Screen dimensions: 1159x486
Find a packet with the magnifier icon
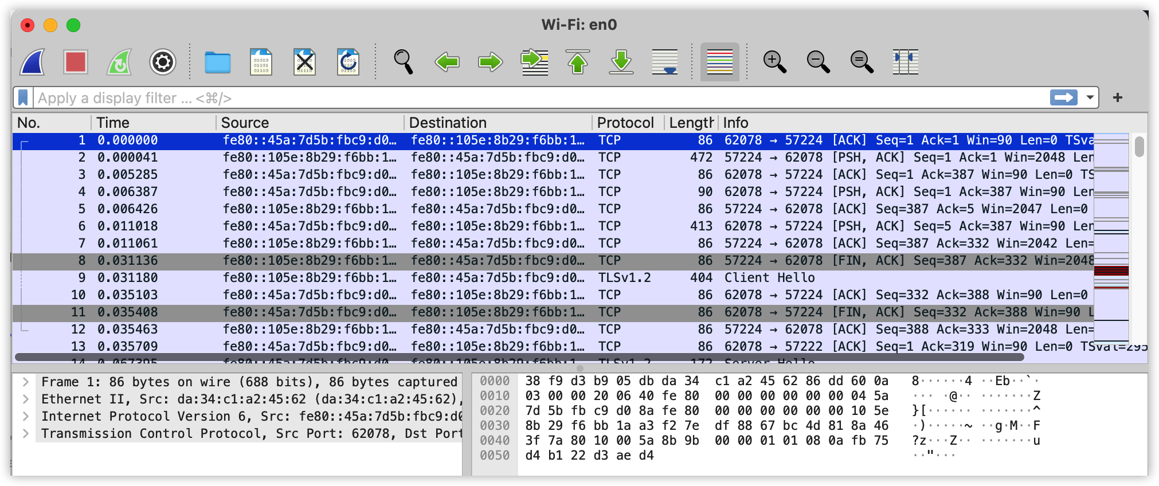click(x=404, y=62)
